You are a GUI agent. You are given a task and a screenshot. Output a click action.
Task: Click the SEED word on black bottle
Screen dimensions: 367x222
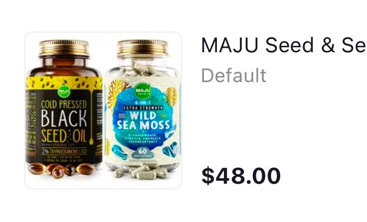click(54, 136)
